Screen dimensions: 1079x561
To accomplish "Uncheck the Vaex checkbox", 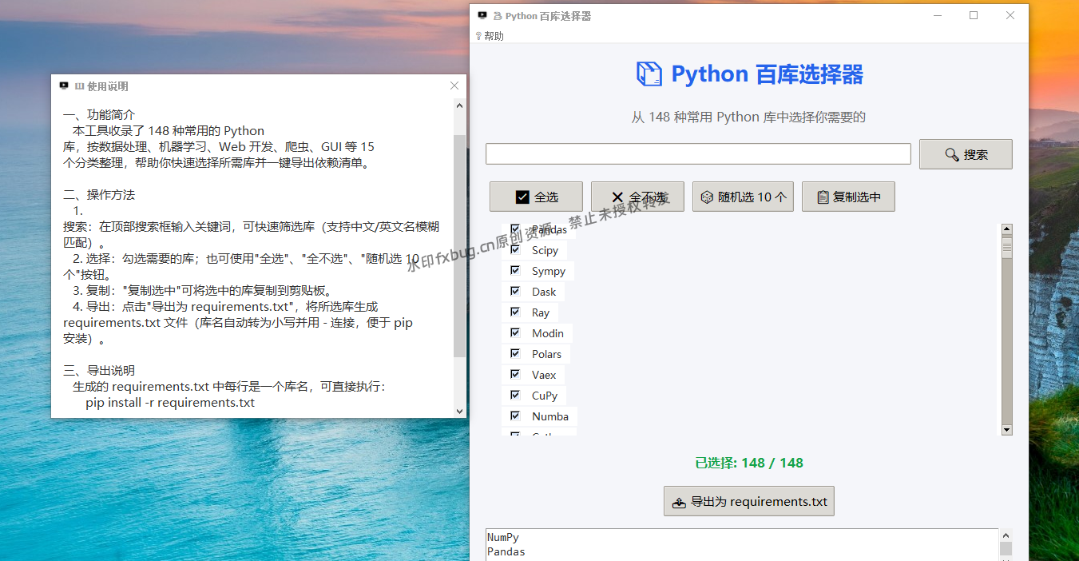I will (515, 375).
